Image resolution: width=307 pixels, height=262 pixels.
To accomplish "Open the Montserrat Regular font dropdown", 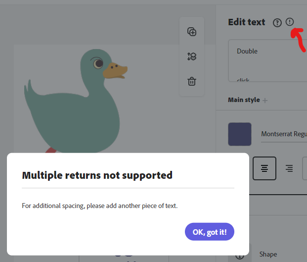I will coord(284,134).
